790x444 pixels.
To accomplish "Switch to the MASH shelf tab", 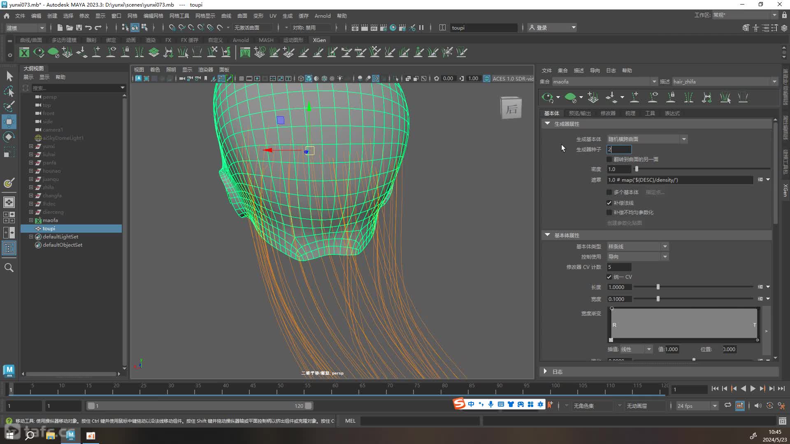I will coord(266,40).
